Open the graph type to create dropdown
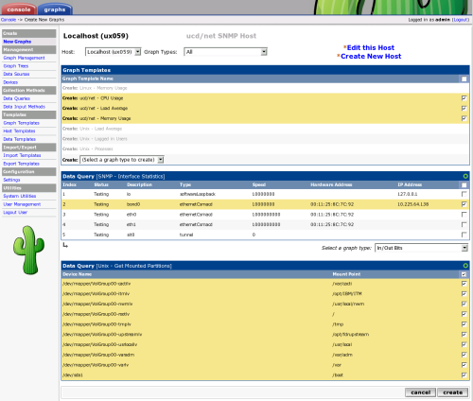This screenshot has width=473, height=401. [122, 160]
